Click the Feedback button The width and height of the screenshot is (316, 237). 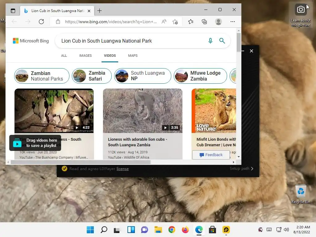[211, 155]
